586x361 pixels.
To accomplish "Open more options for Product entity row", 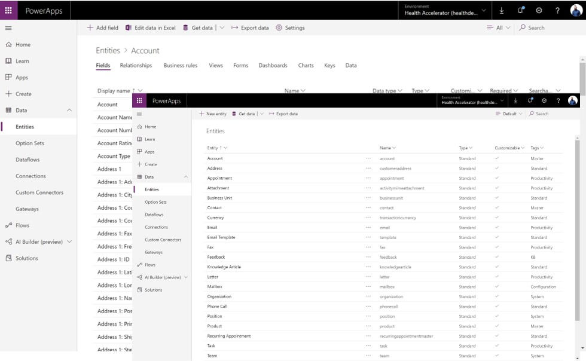I will point(368,326).
